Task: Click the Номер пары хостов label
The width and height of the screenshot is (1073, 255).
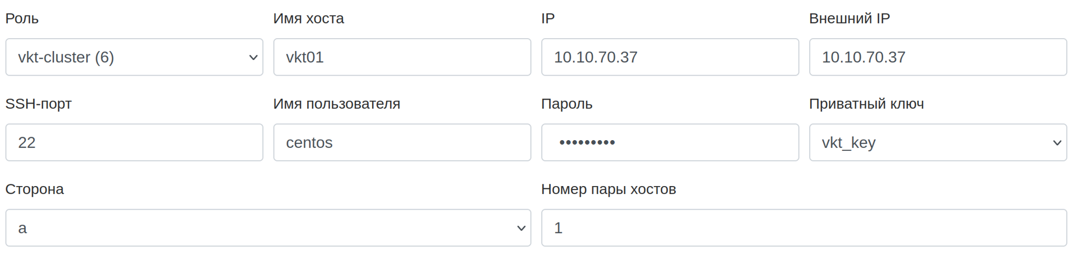Action: 609,189
